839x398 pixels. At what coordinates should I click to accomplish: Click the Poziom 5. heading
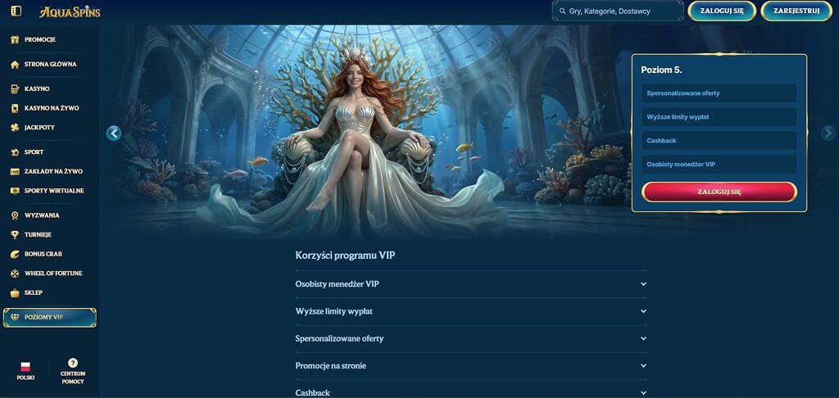pos(661,70)
